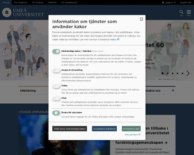Image resolution: width=194 pixels, height=155 pixels.
Task: Click the Nödvändiga kakor / tekniker label
Action: coord(76,51)
